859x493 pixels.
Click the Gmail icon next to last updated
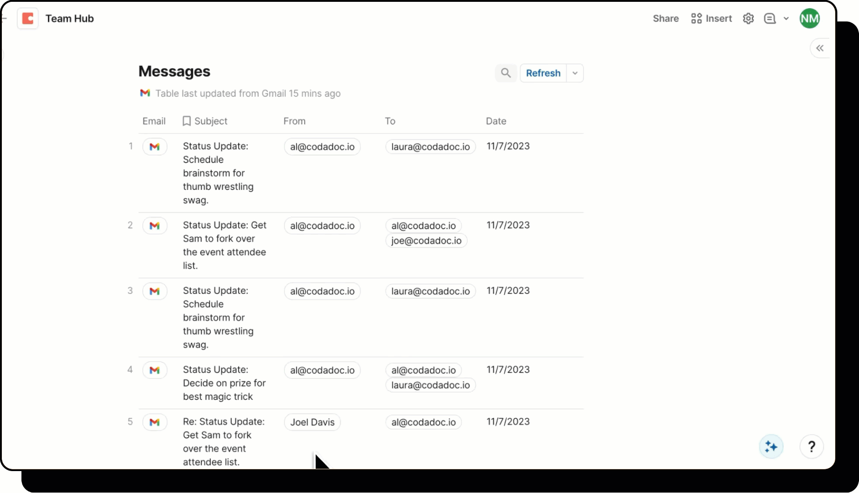click(145, 93)
